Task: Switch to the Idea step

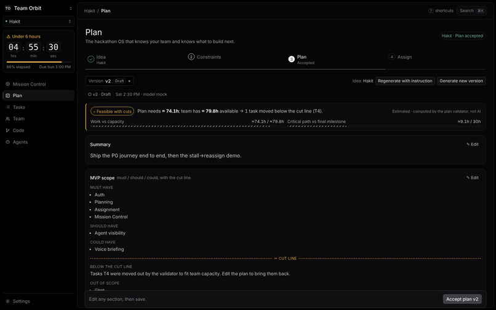Action: (x=97, y=59)
